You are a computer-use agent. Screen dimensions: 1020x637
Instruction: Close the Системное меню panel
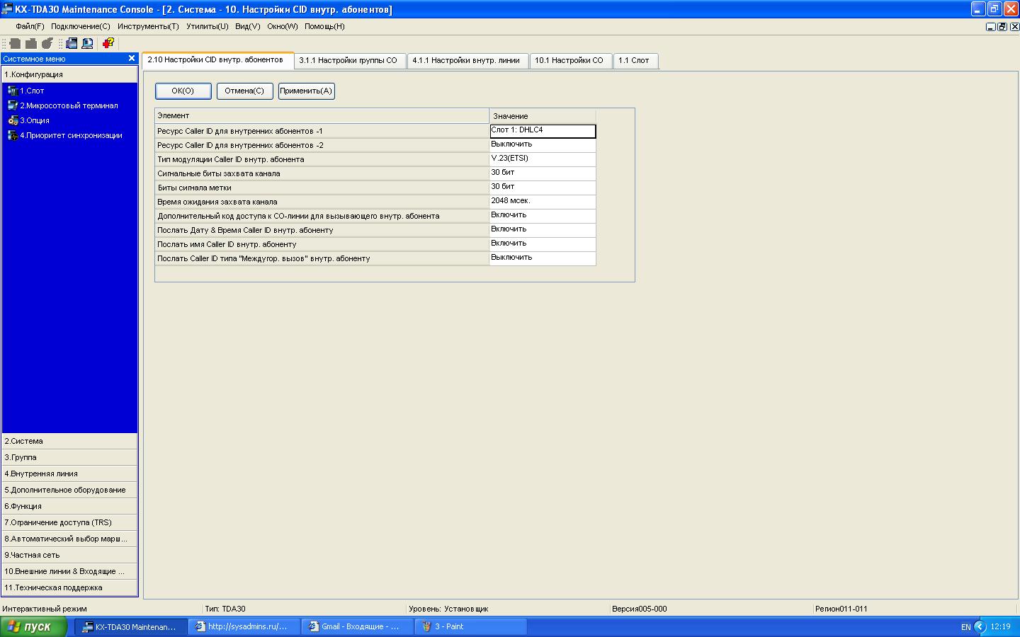(131, 59)
